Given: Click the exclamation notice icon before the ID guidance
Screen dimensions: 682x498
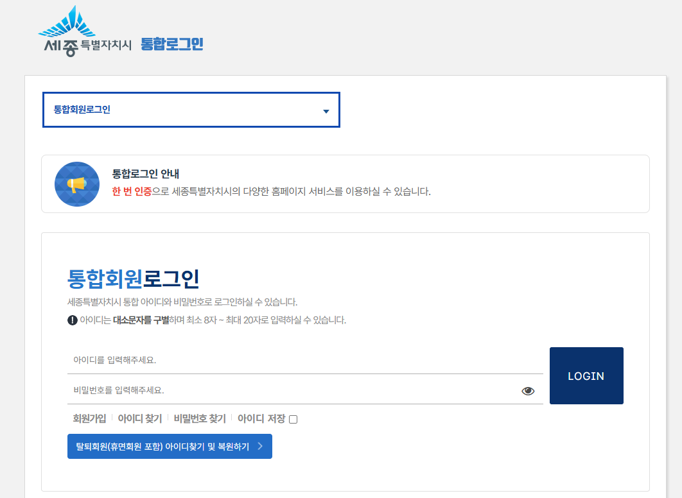Looking at the screenshot, I should (x=72, y=320).
